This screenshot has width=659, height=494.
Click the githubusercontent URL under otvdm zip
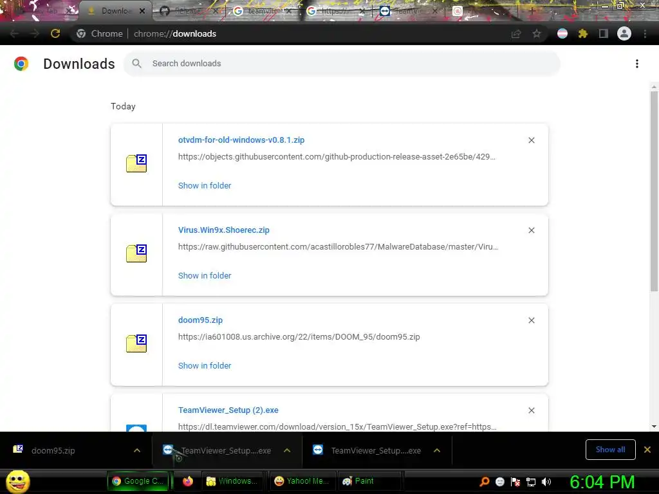tap(337, 157)
